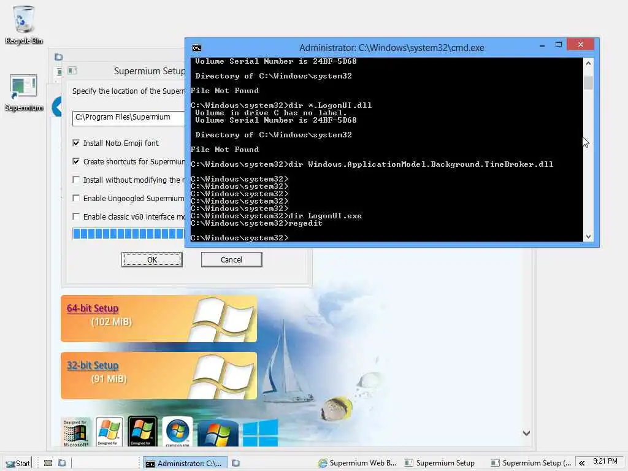Click the black Windows Vista logo badge
The image size is (628, 471).
click(x=142, y=431)
